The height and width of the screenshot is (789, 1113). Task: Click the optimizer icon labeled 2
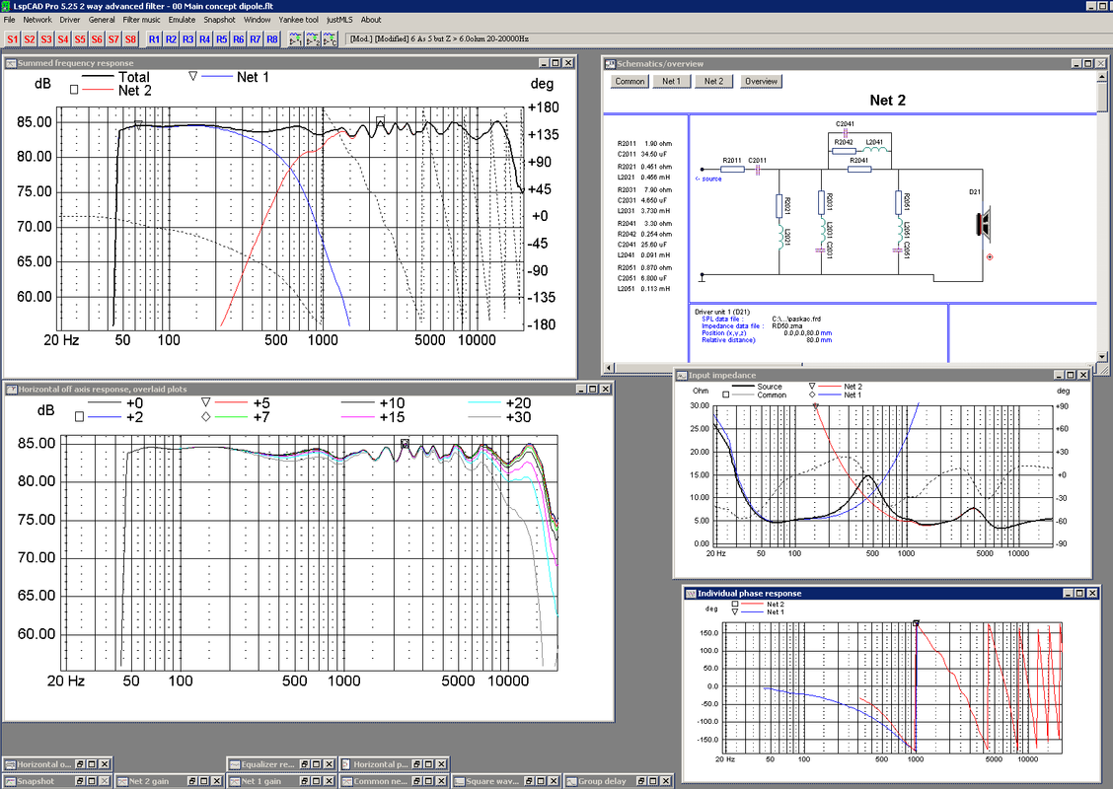(313, 39)
